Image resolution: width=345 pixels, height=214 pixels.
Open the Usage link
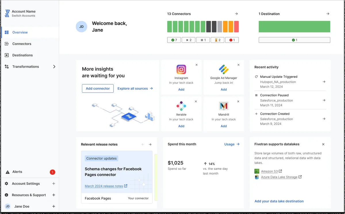[x=232, y=144]
